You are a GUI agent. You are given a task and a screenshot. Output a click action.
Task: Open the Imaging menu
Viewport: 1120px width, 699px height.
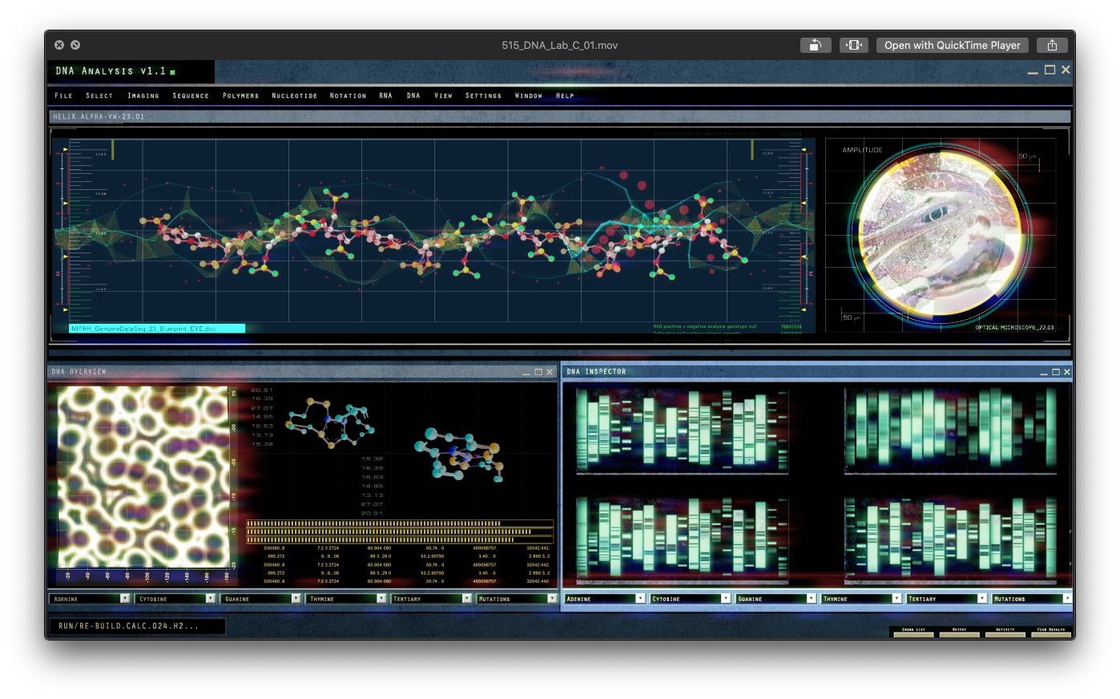coord(143,95)
